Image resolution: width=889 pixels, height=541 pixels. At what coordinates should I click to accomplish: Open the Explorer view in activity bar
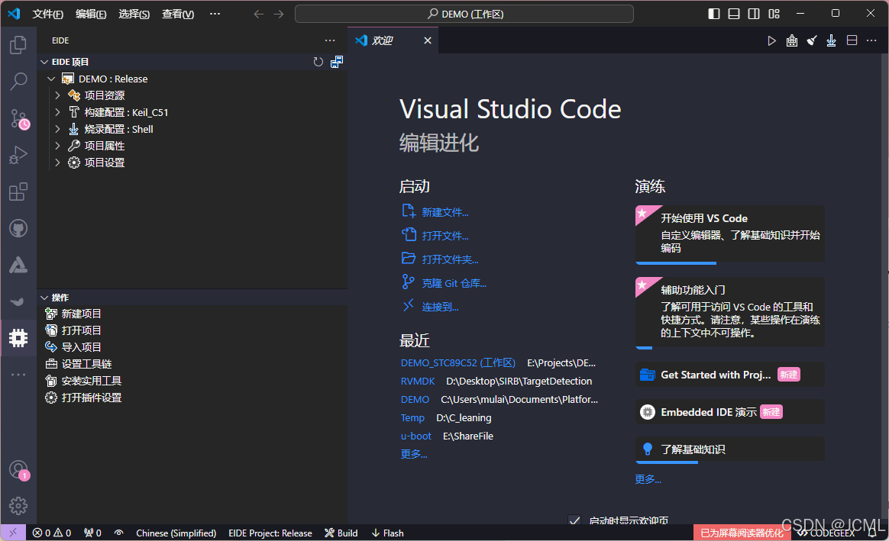coord(18,45)
